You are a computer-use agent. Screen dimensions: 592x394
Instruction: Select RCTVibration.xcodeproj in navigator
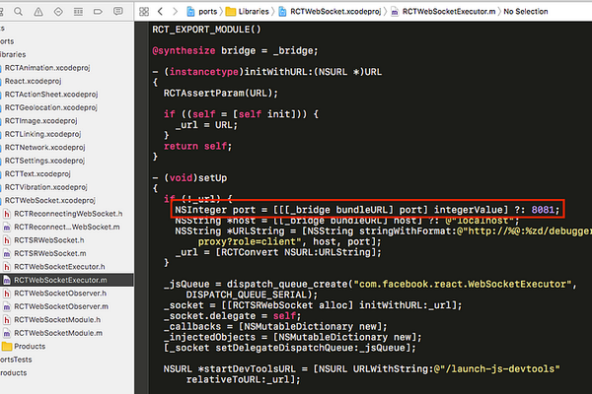(45, 187)
